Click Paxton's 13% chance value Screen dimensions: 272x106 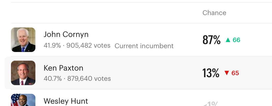[211, 73]
